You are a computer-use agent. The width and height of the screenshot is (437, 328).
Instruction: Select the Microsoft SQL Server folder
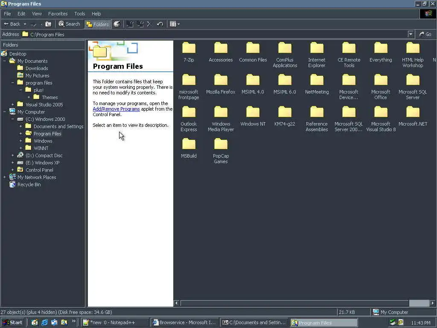(413, 87)
